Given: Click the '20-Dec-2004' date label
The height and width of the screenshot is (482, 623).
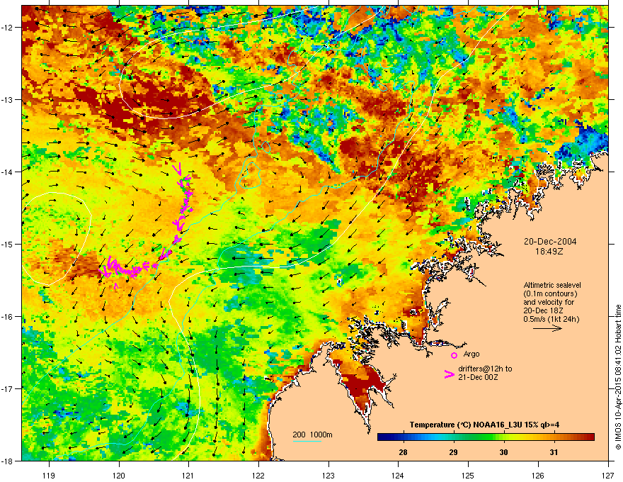Looking at the screenshot, I should click(550, 242).
